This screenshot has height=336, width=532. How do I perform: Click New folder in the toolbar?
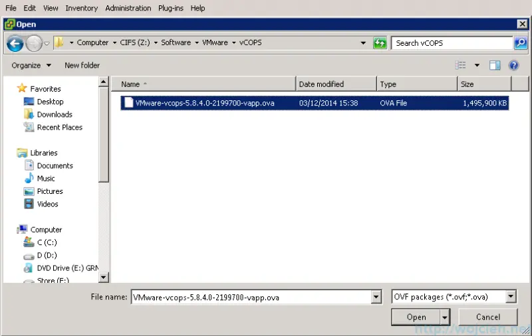(82, 65)
